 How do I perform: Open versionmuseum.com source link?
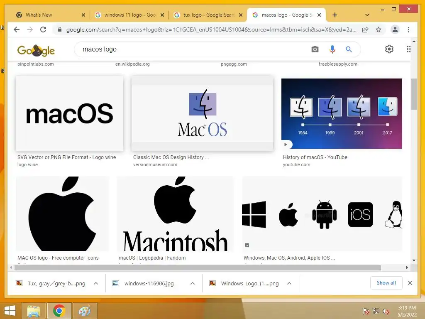(x=155, y=164)
